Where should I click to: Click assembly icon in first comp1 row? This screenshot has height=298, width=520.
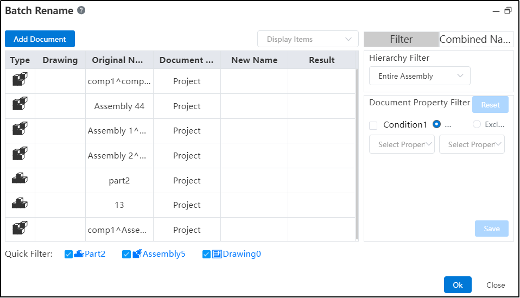click(20, 80)
